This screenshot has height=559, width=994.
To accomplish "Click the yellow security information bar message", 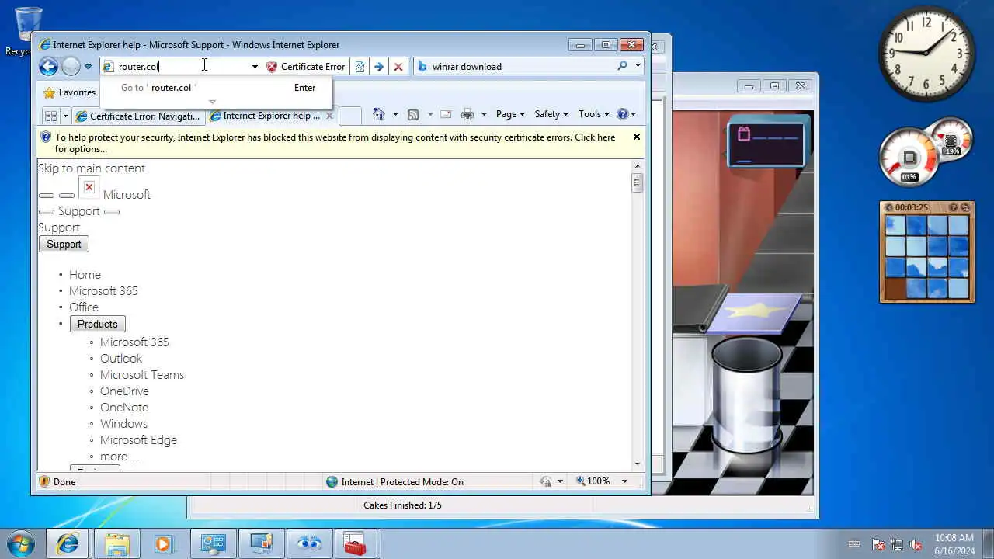I will click(335, 143).
